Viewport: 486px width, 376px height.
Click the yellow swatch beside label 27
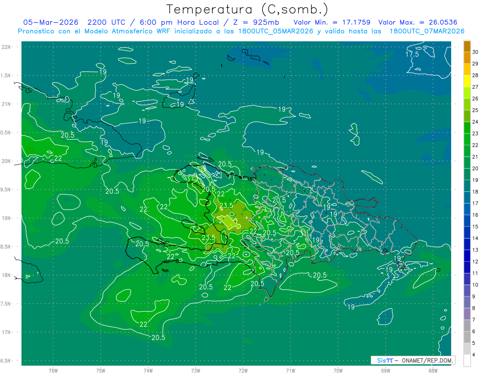click(x=467, y=81)
